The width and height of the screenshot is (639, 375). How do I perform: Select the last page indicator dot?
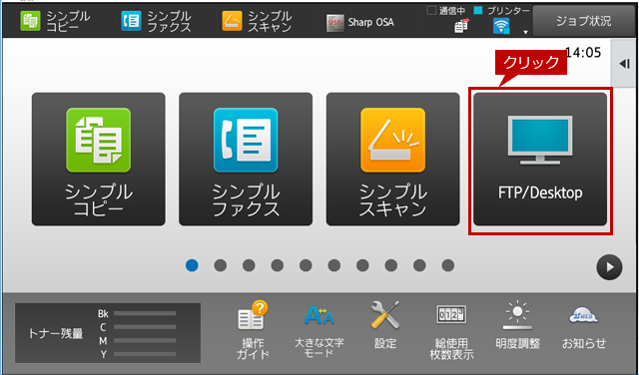tap(448, 265)
